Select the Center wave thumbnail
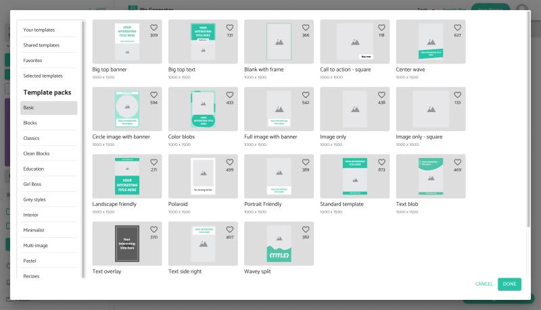 431,42
